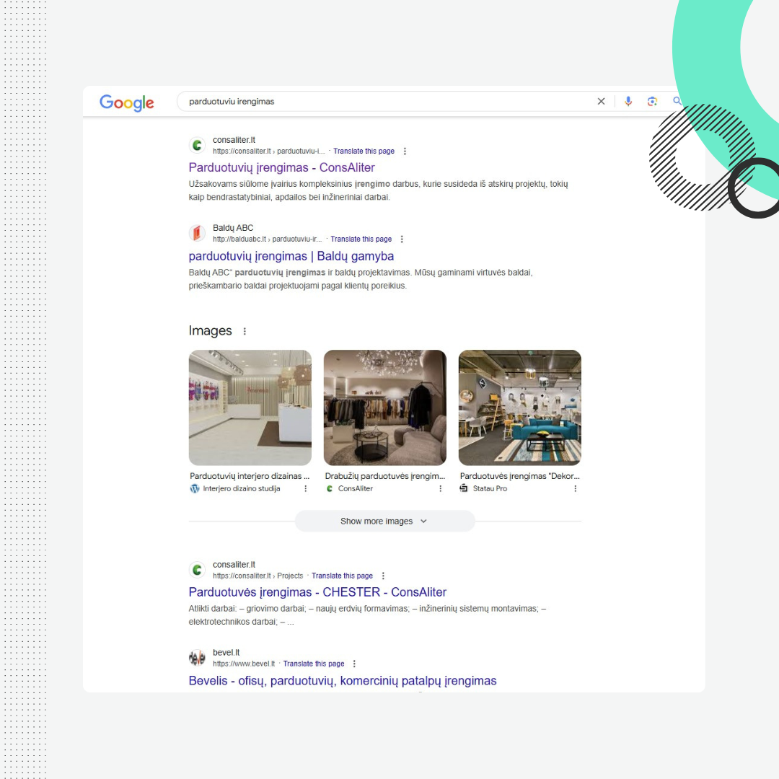The height and width of the screenshot is (779, 779).
Task: Open three-dot menu beside Images heading
Action: coord(245,332)
